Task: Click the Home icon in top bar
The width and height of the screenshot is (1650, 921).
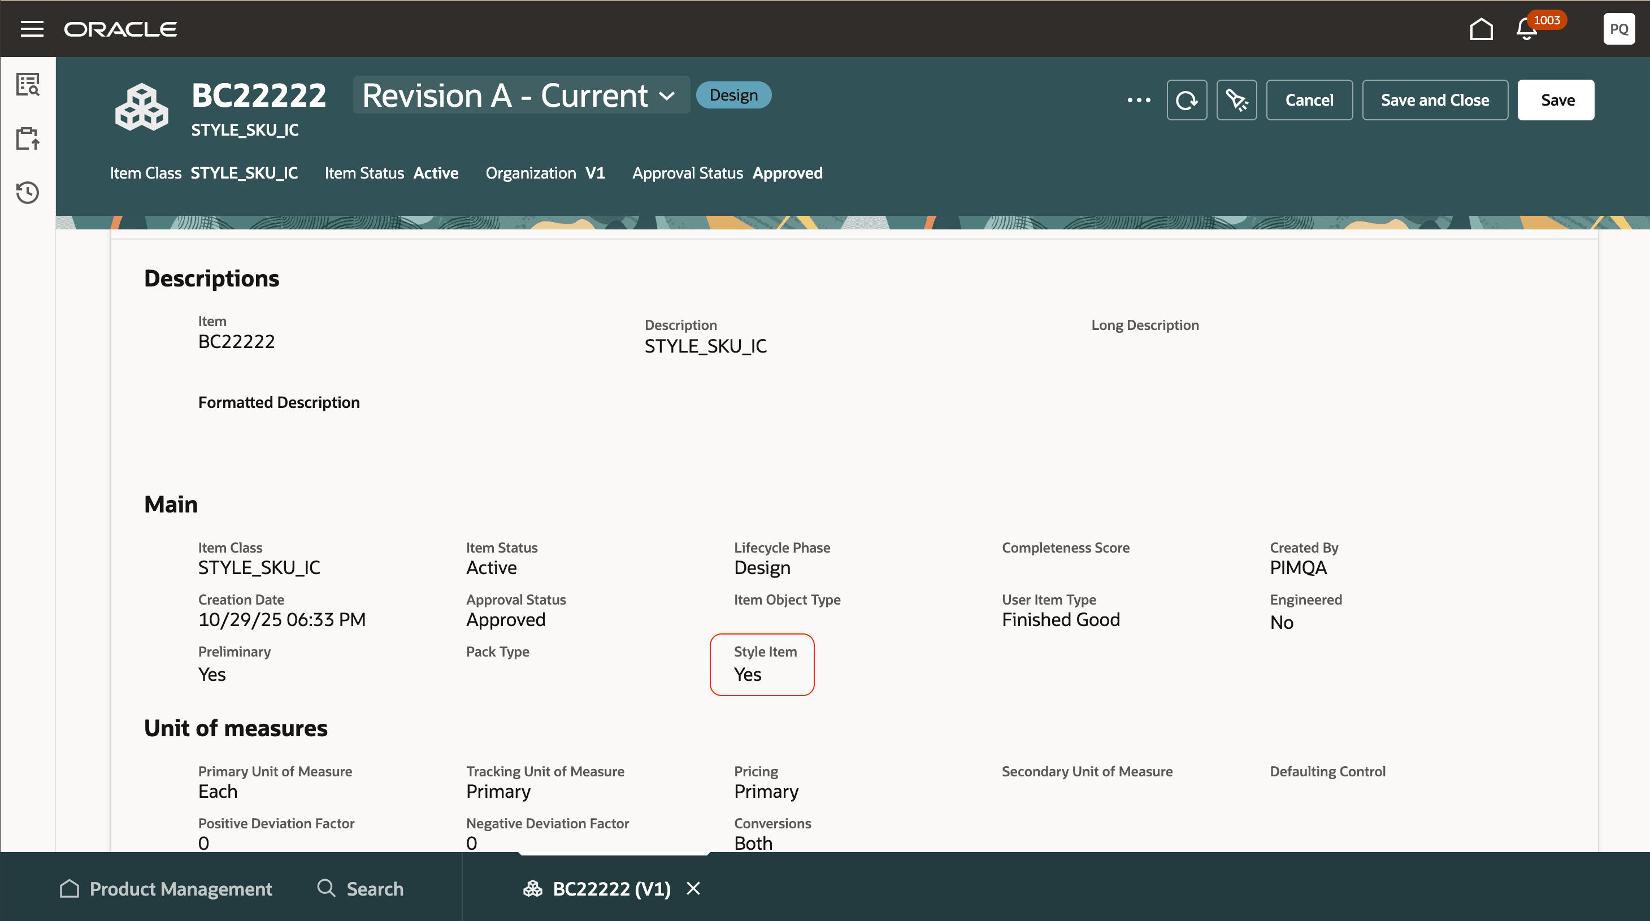Action: click(1481, 29)
